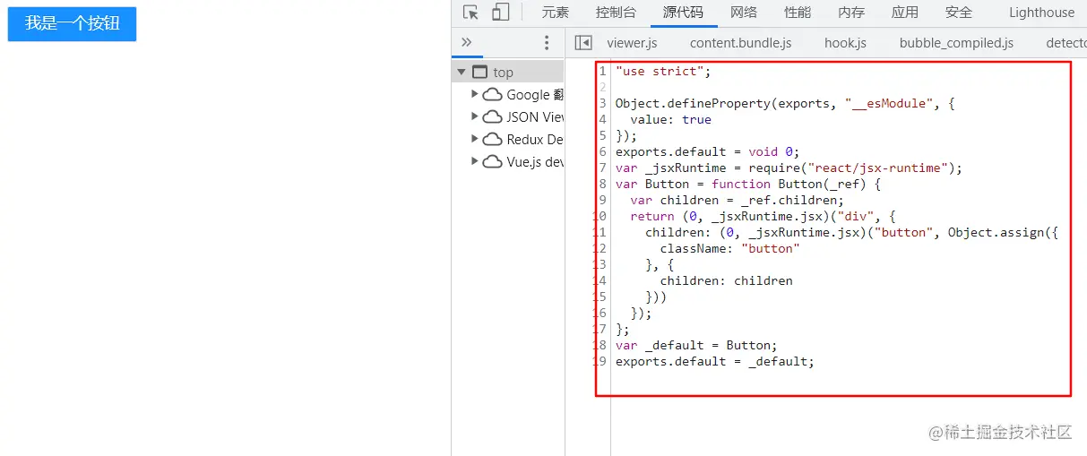Screen dimensions: 1087x456
Task: Open the 内存 tab
Action: click(x=851, y=13)
